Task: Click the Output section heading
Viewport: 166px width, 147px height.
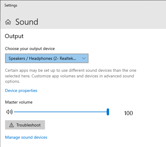Action: click(x=14, y=36)
